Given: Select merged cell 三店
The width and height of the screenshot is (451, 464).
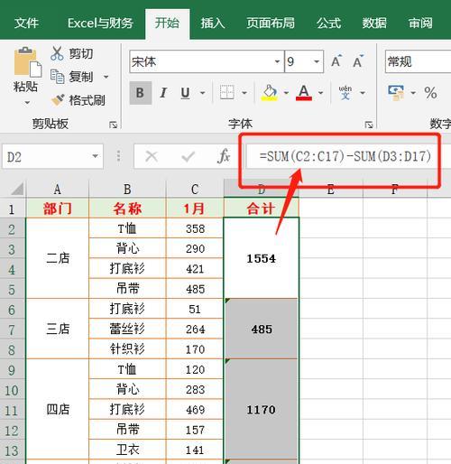Looking at the screenshot, I should (x=58, y=329).
